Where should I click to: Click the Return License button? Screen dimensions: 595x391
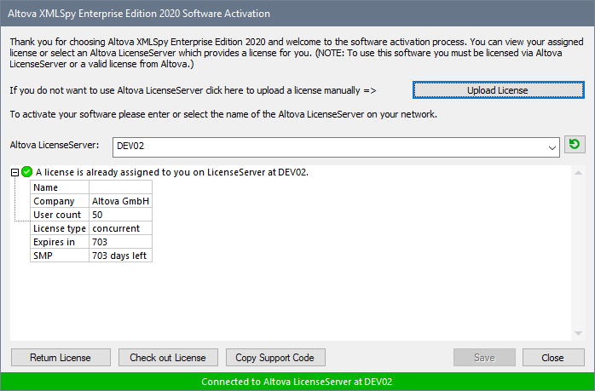click(x=60, y=357)
